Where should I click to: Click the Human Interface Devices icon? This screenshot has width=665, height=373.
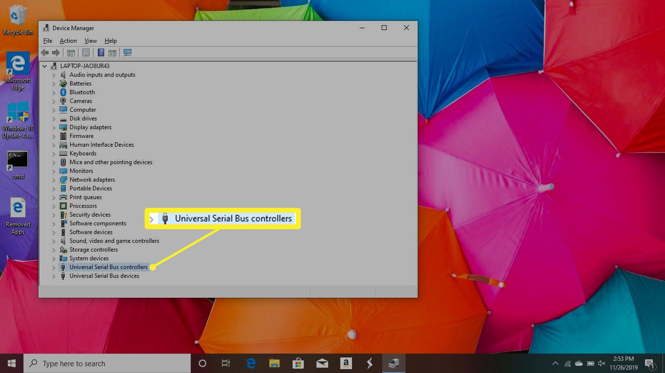pos(63,145)
